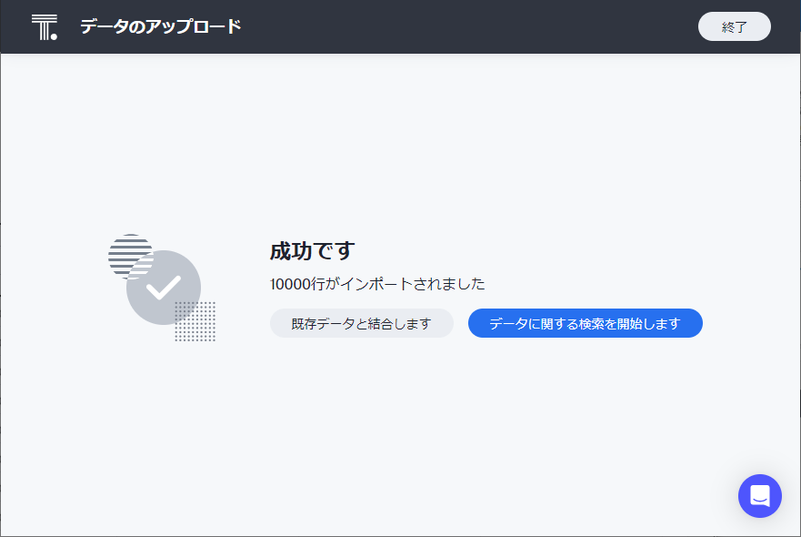Click the 成功です heading
The height and width of the screenshot is (537, 801).
point(312,251)
